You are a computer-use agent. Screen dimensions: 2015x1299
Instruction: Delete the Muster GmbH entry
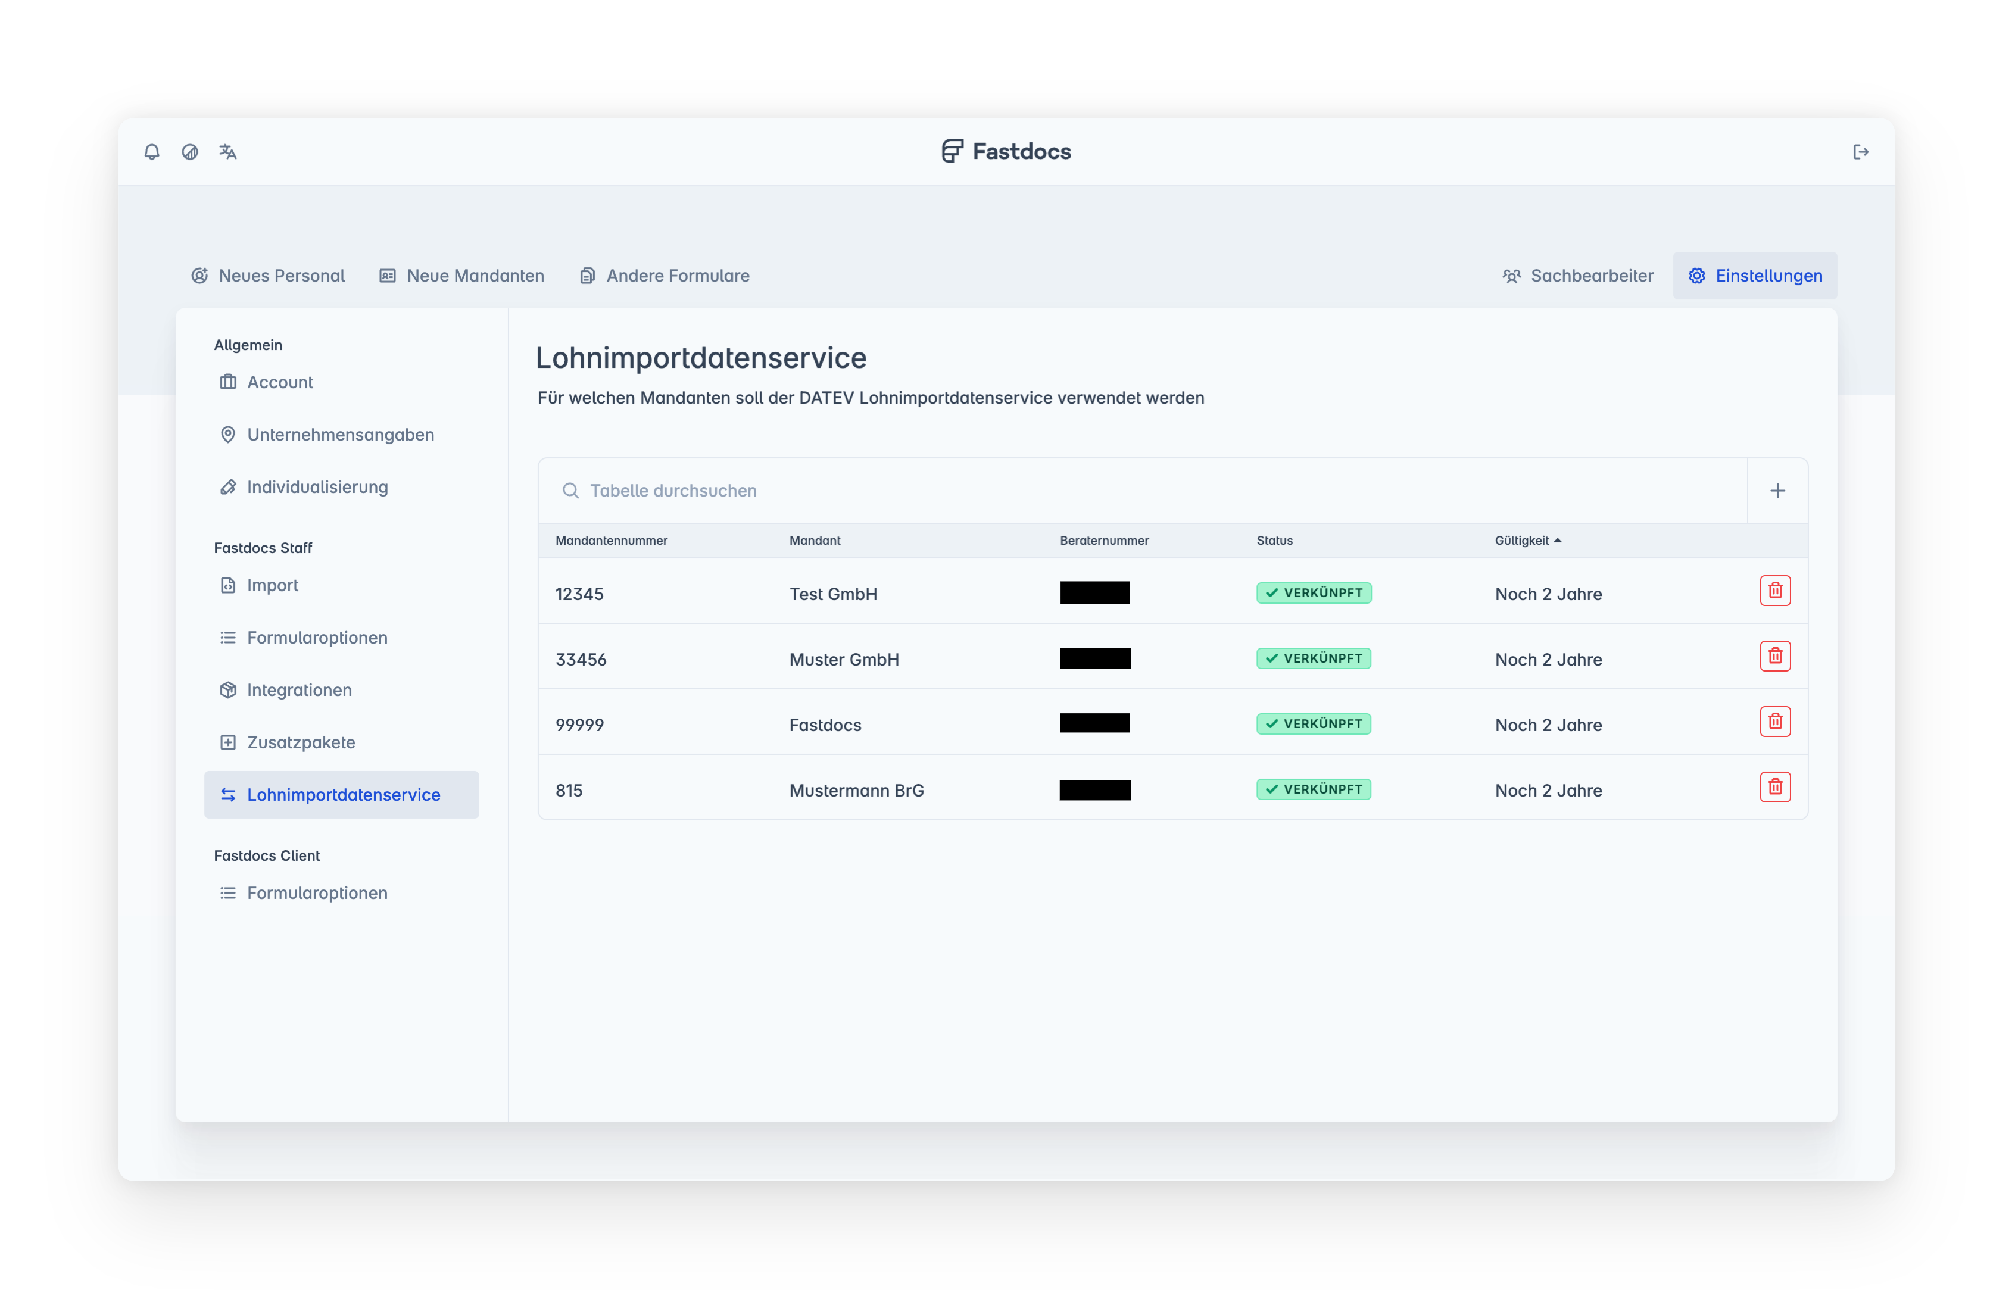[x=1774, y=656]
